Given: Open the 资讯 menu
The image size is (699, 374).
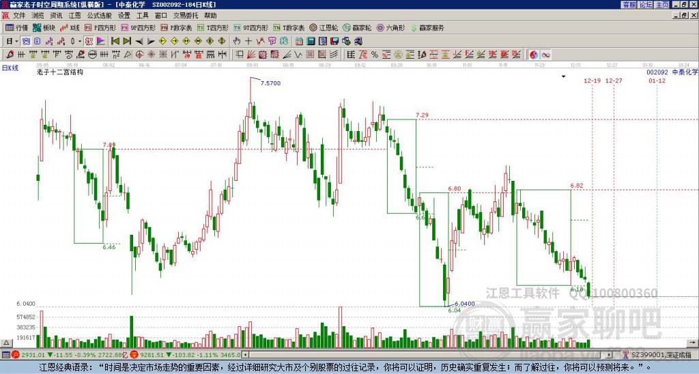Looking at the screenshot, I should point(56,16).
